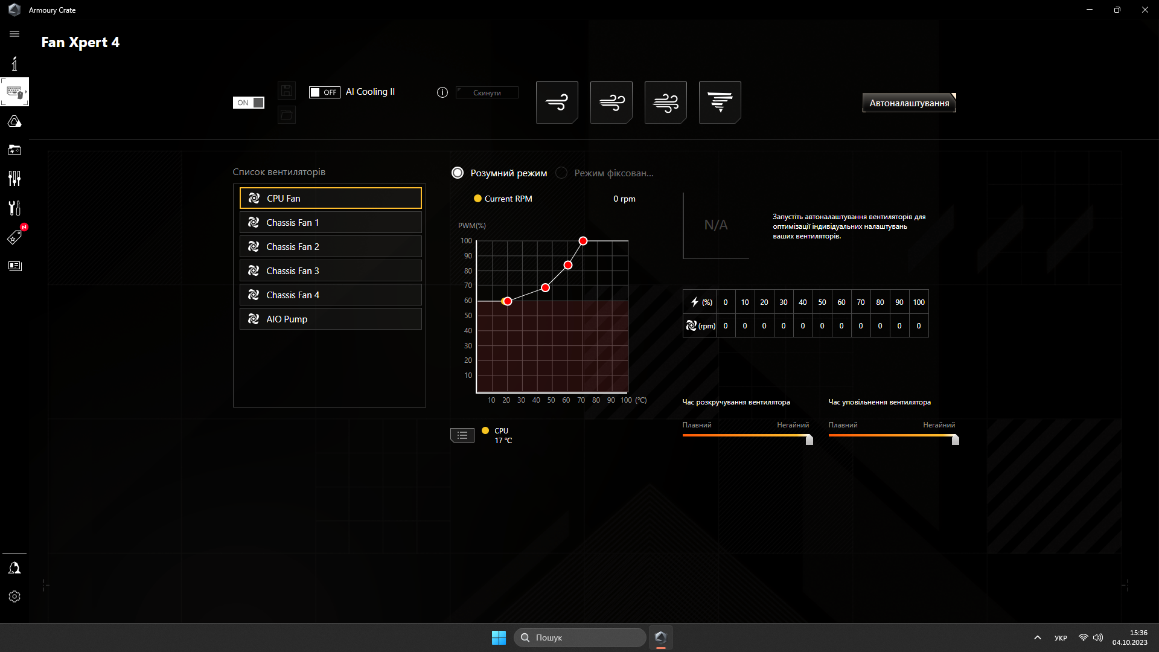Expand the fan list panel expander
Viewport: 1159px width, 652px height.
pyautogui.click(x=462, y=434)
